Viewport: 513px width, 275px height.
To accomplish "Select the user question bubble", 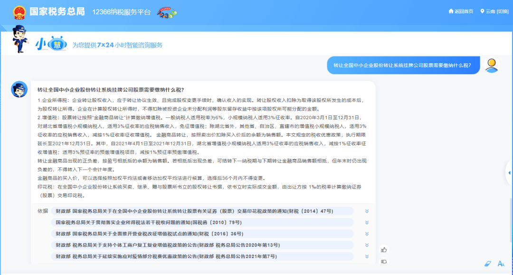I will tap(403, 65).
